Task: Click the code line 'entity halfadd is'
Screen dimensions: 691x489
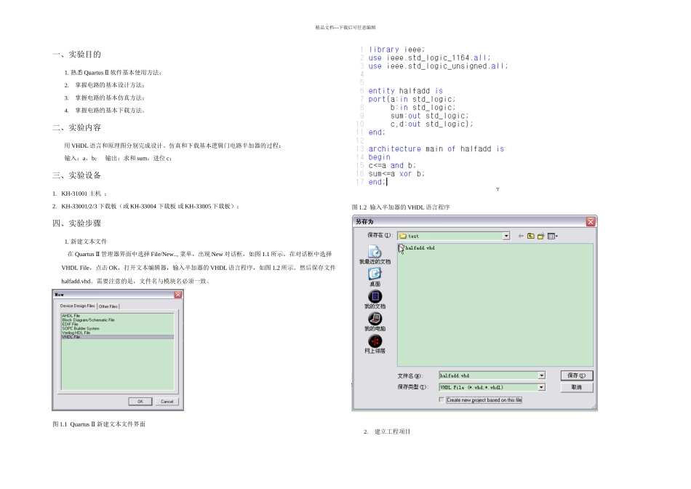Action: tap(405, 91)
